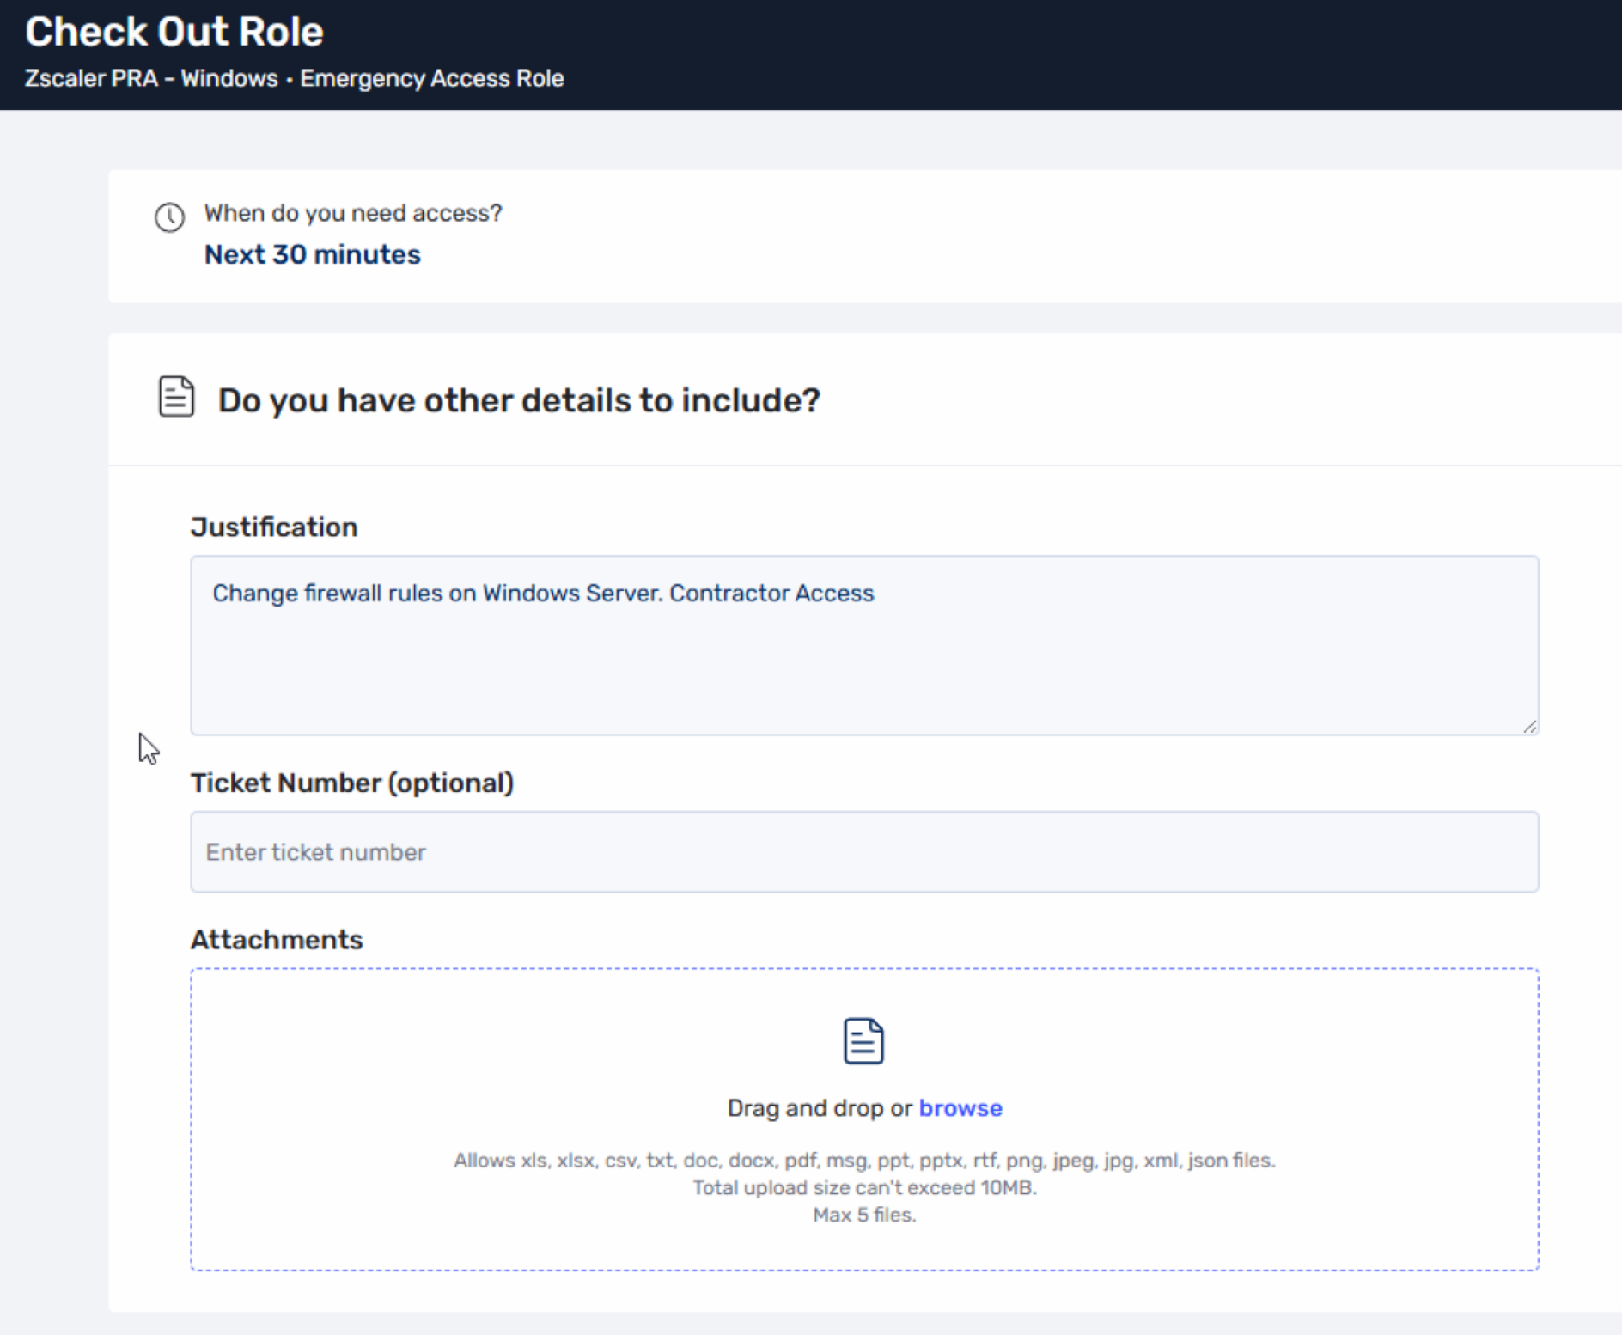Click the document icon beside details heading
This screenshot has width=1622, height=1335.
pyautogui.click(x=176, y=397)
